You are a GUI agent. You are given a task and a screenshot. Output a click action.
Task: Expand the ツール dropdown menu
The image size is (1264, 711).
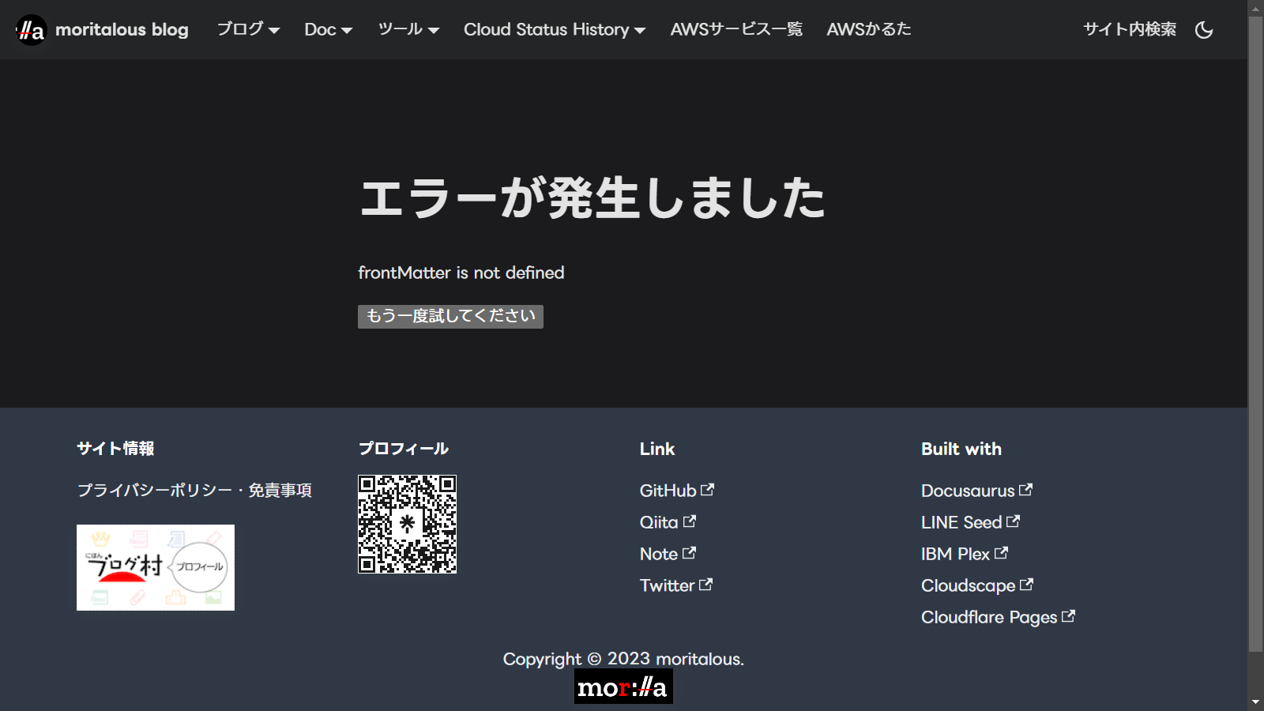point(408,30)
